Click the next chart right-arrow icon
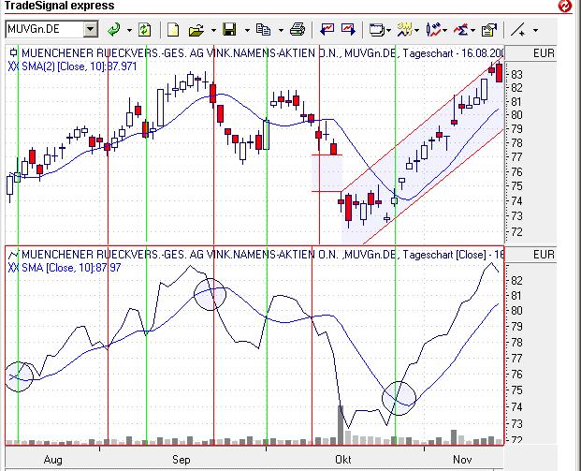The width and height of the screenshot is (581, 471). (x=348, y=30)
